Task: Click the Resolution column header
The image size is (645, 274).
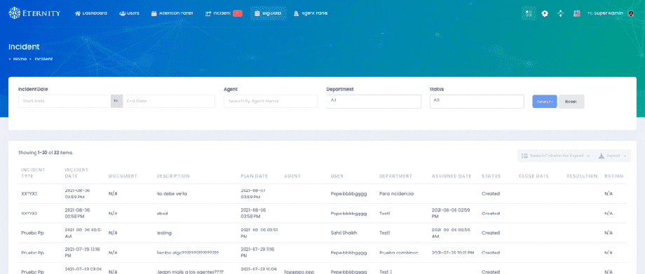Action: [582, 176]
